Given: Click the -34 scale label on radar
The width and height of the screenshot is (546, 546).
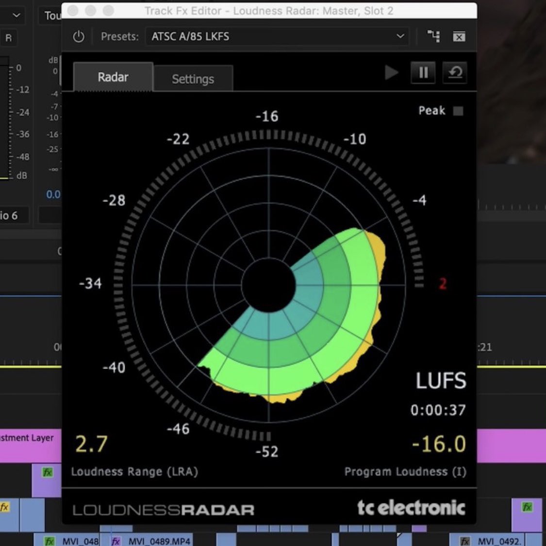Looking at the screenshot, I should coord(91,283).
